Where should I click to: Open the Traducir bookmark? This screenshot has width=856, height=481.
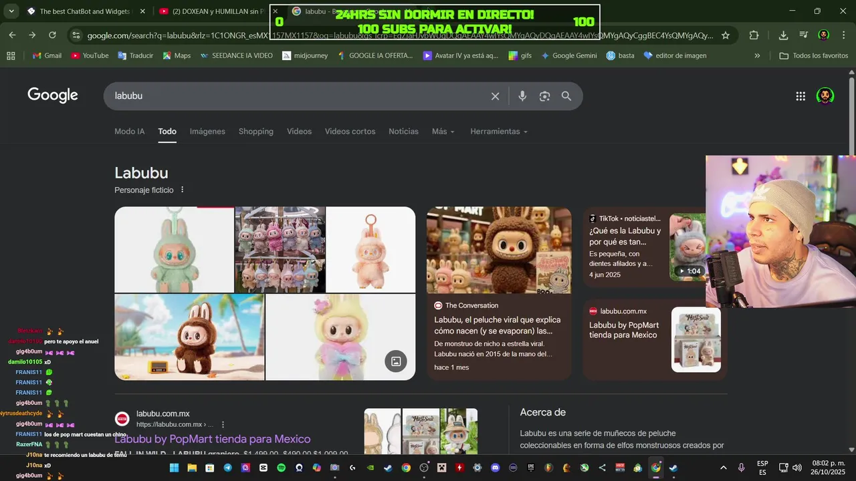[135, 55]
